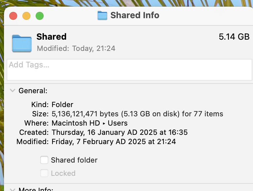
Task: Click the large Shared folder icon
Action: [x=22, y=43]
